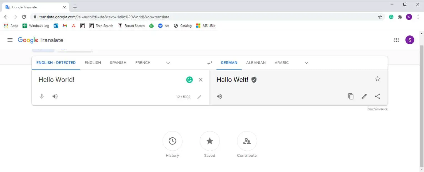Clear the source text with the X

click(201, 80)
